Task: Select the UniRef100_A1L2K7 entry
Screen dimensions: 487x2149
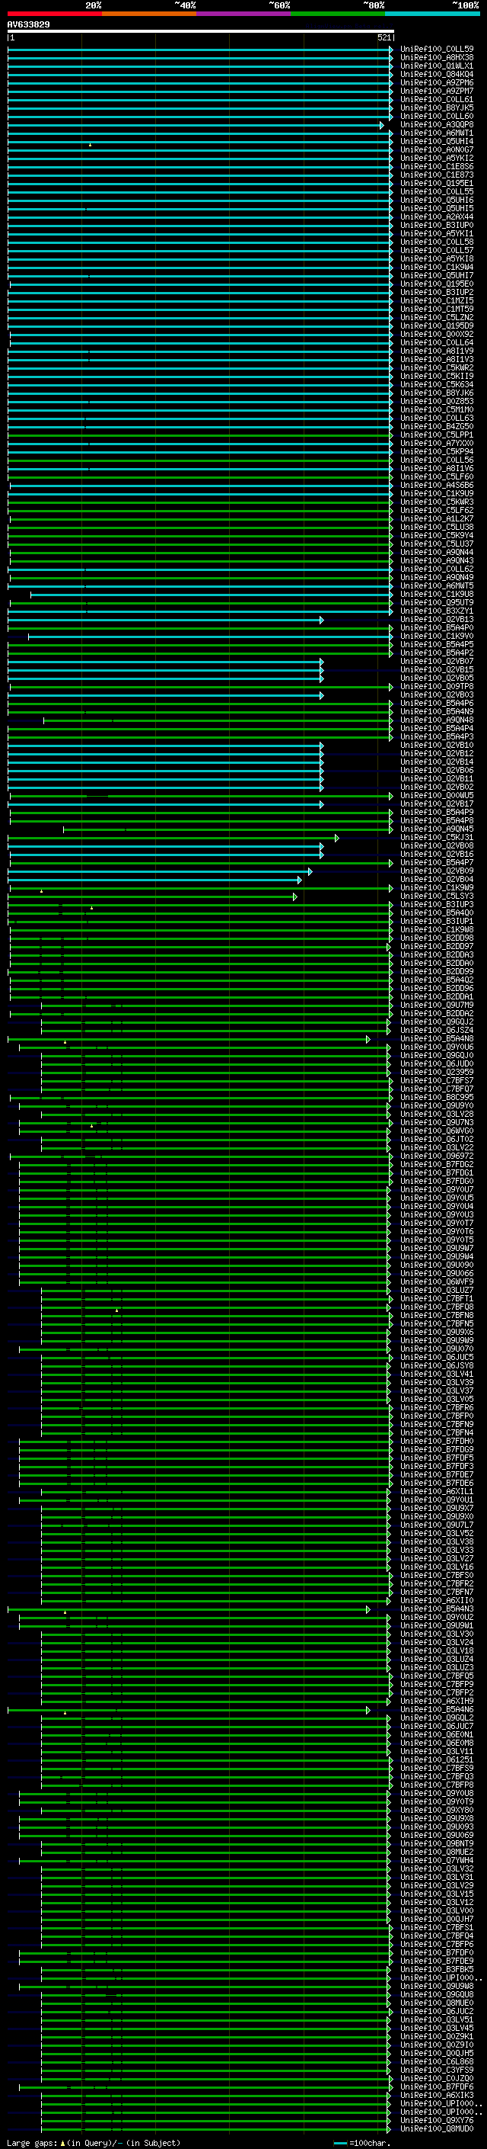Action: [x=436, y=519]
